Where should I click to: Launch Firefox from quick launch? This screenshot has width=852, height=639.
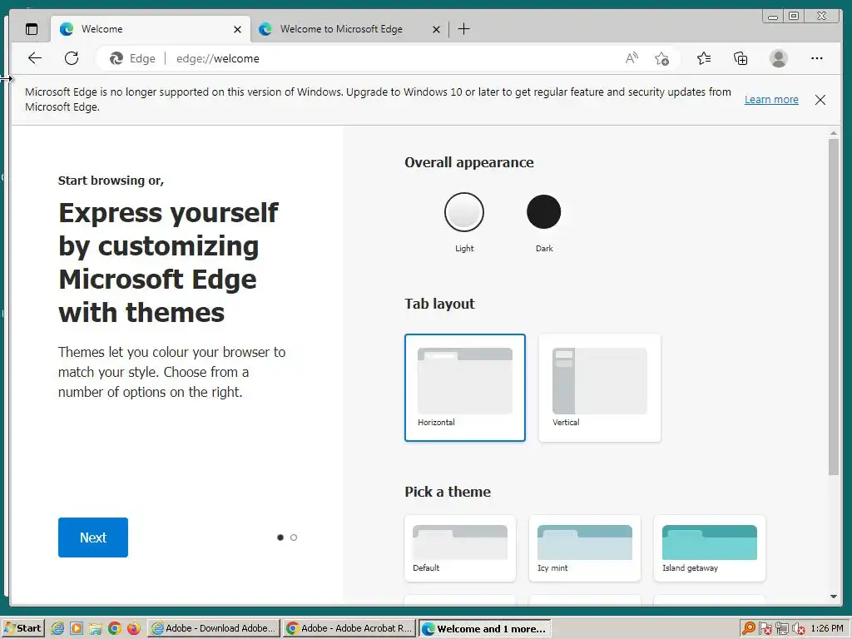click(x=134, y=628)
